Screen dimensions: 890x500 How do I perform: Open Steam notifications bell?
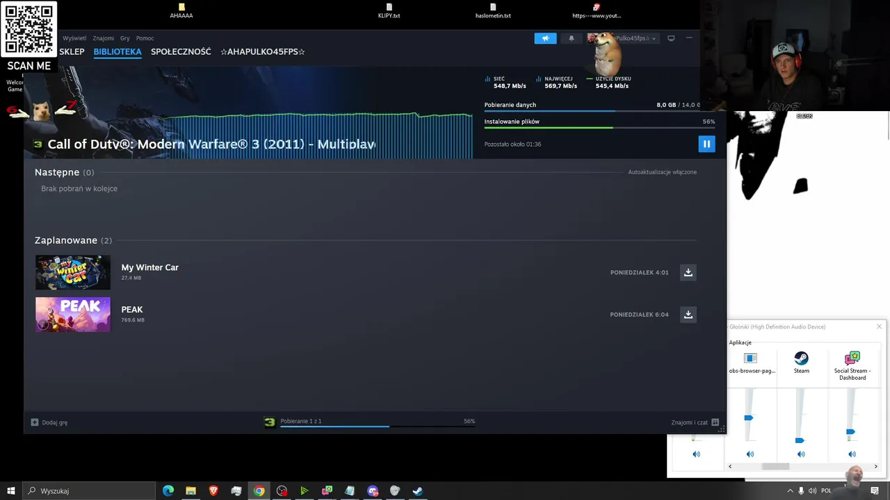(572, 38)
